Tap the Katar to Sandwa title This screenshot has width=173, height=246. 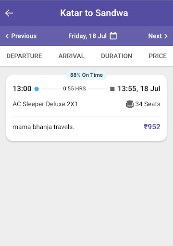(94, 13)
